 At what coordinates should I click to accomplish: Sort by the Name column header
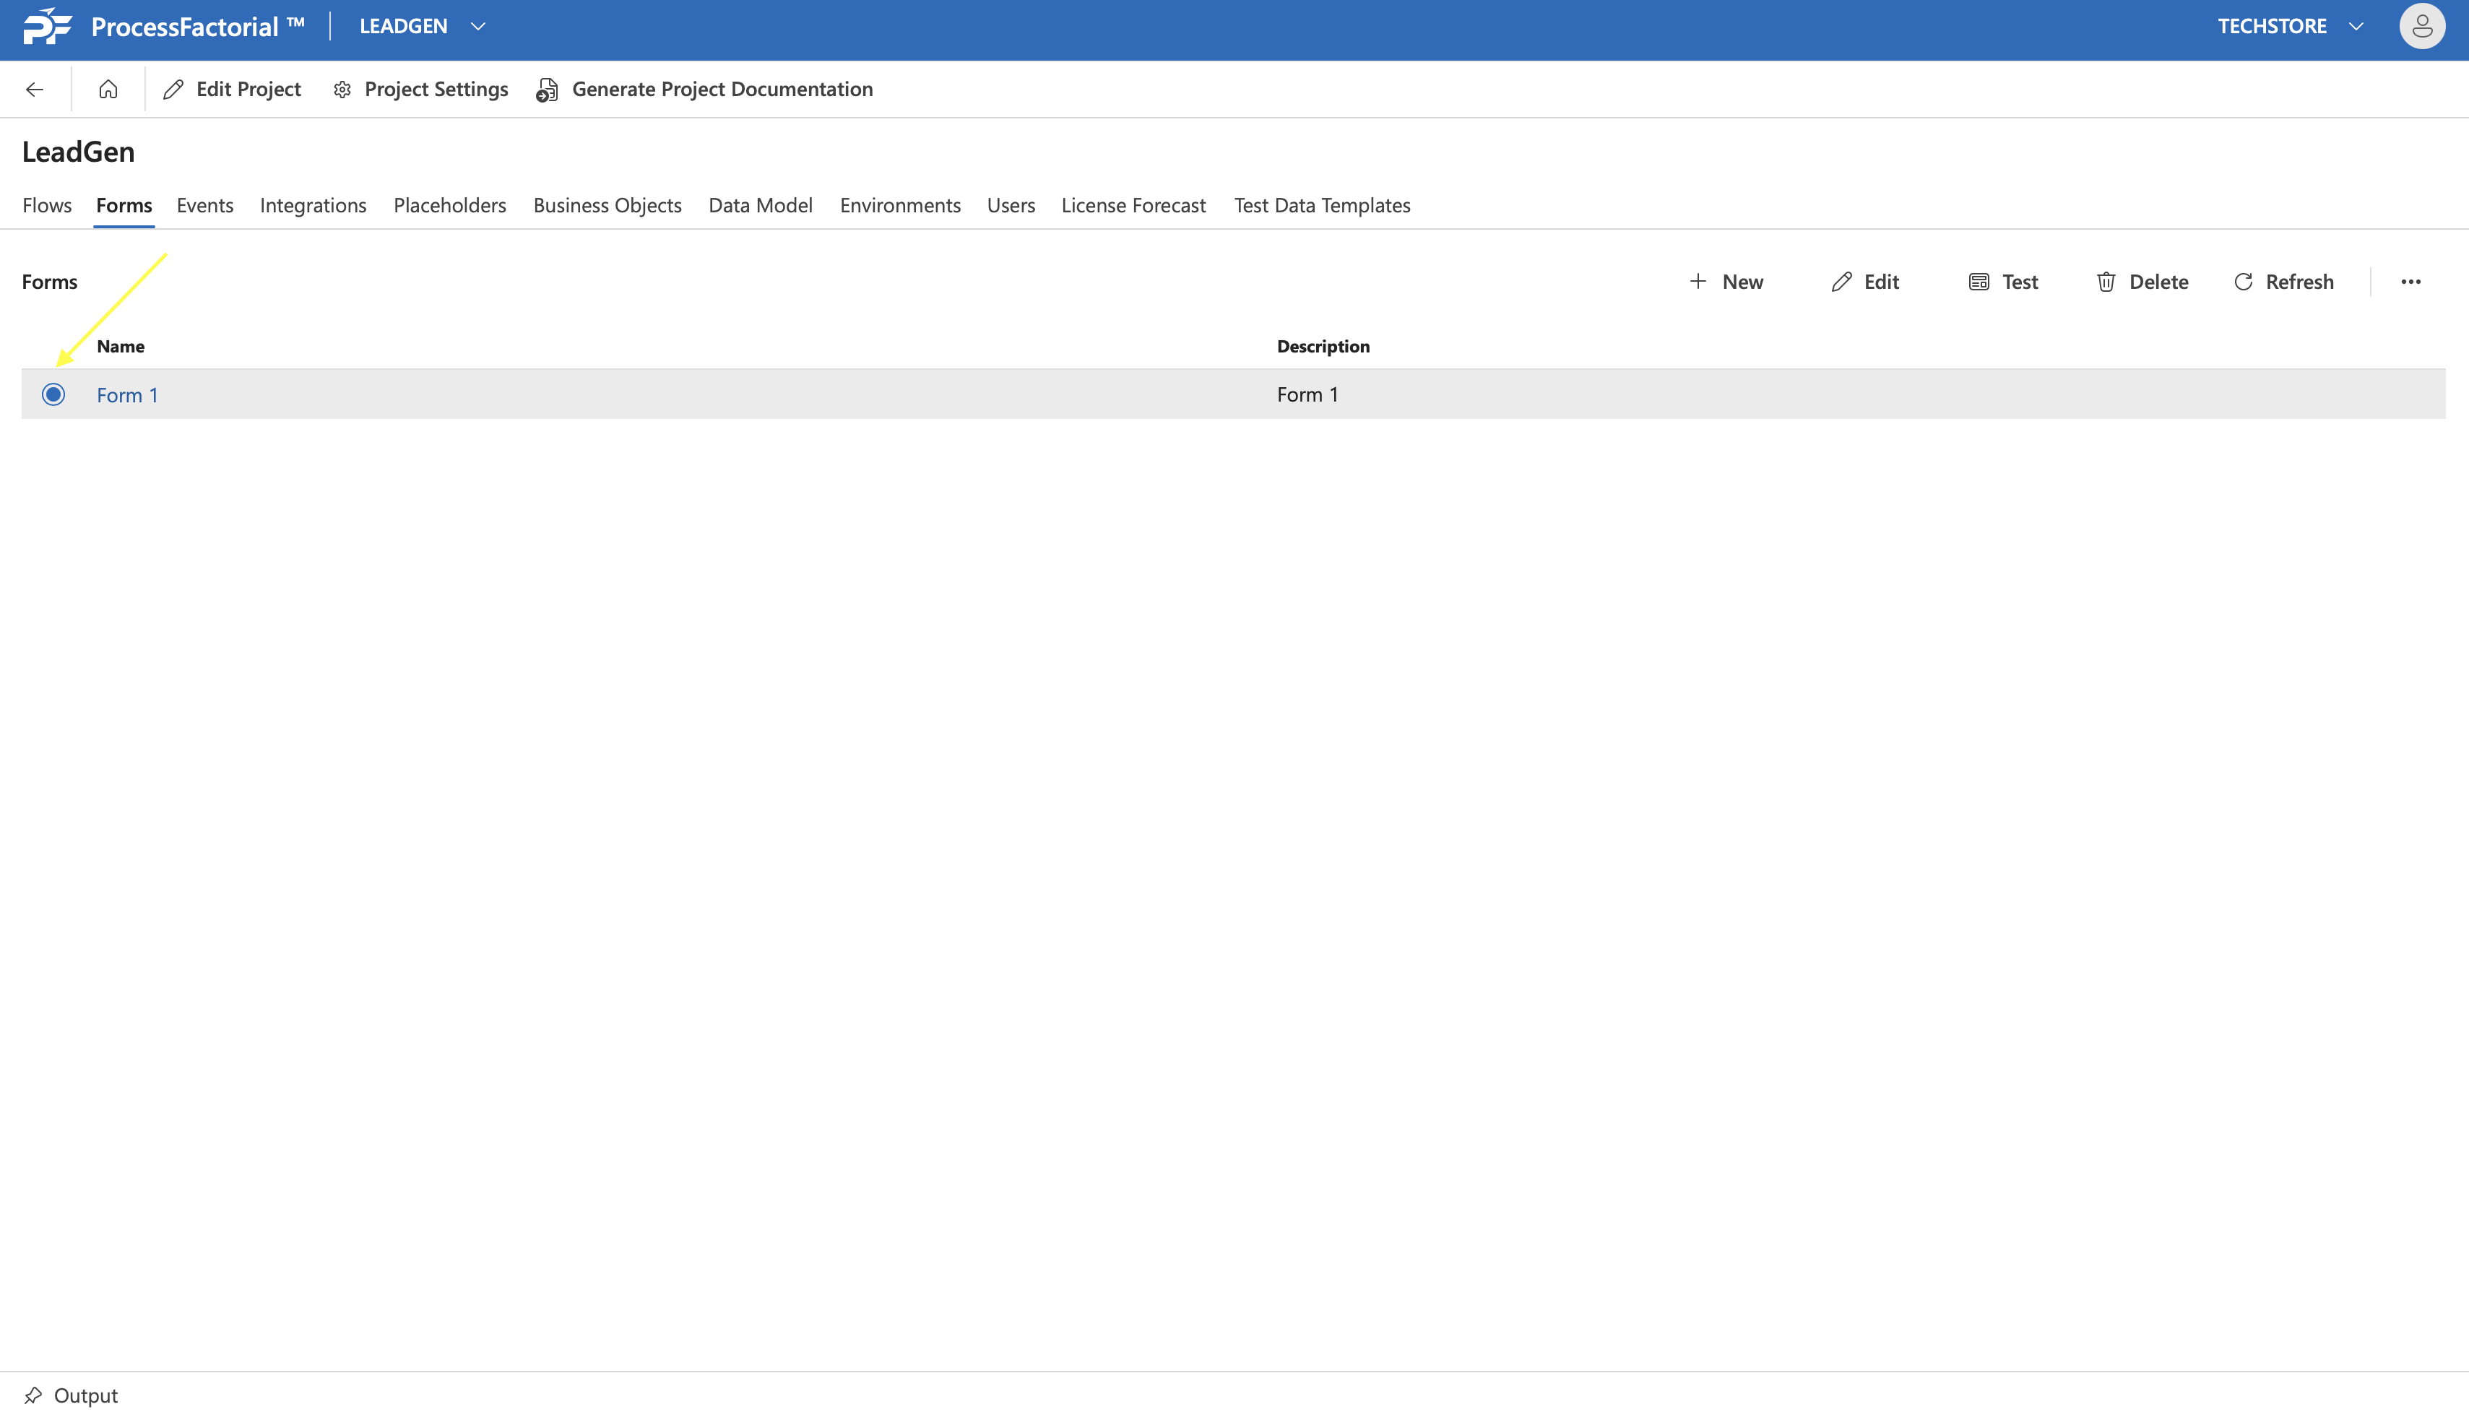click(121, 346)
